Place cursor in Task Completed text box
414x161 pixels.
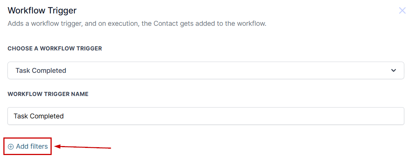(206, 116)
